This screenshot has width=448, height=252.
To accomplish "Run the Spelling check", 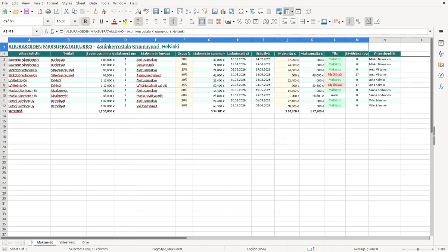I will [146, 12].
